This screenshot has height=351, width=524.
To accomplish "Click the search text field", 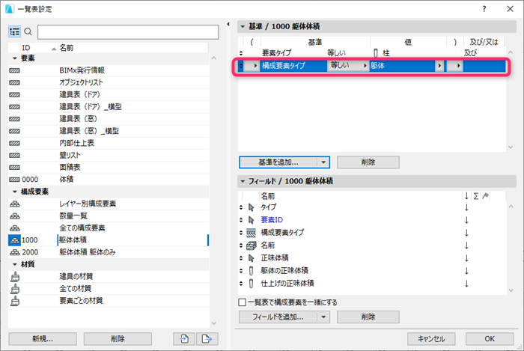I will [x=128, y=32].
